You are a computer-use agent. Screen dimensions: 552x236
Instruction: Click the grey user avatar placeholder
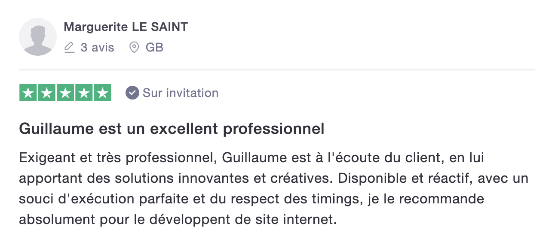point(38,37)
